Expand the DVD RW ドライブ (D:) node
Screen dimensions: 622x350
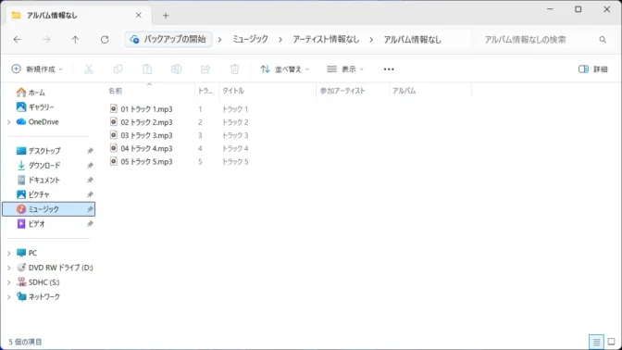tap(8, 268)
